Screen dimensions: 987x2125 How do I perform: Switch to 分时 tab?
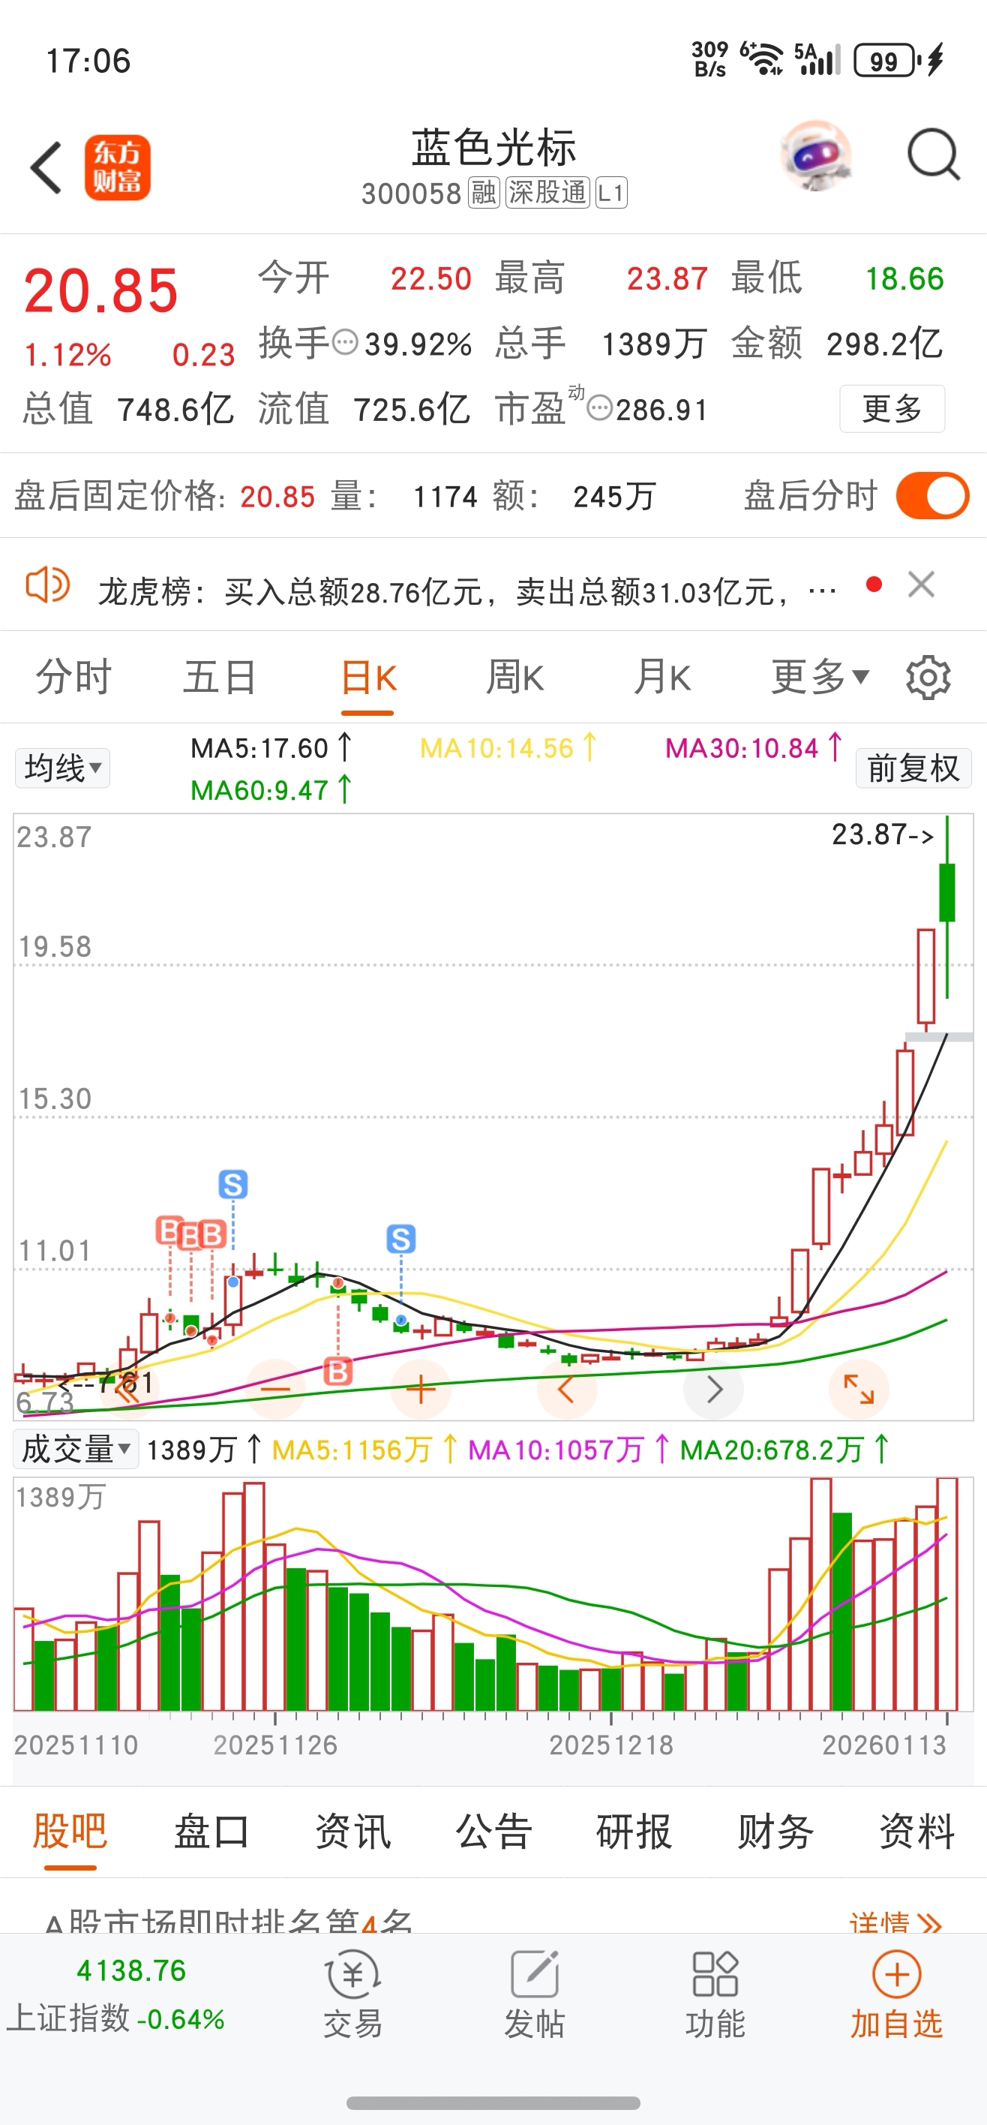click(x=73, y=678)
